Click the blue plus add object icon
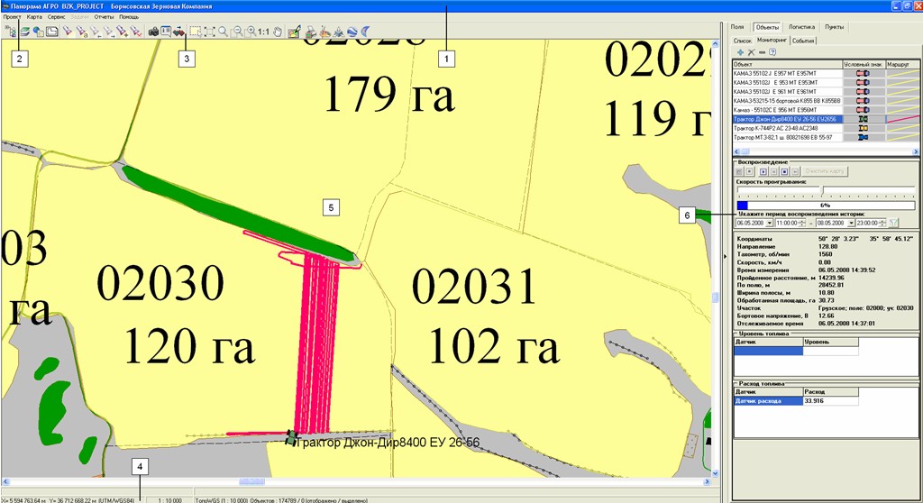This screenshot has height=503, width=923. [740, 52]
